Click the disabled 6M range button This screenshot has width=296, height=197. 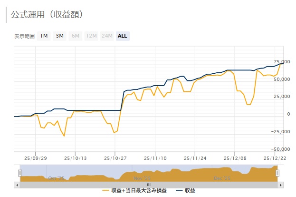[75, 36]
